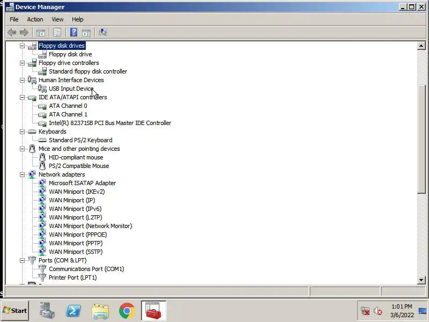This screenshot has width=429, height=322.
Task: Open the File menu
Action: click(14, 19)
